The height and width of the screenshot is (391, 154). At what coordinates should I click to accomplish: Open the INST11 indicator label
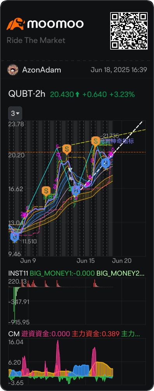pos(18,273)
